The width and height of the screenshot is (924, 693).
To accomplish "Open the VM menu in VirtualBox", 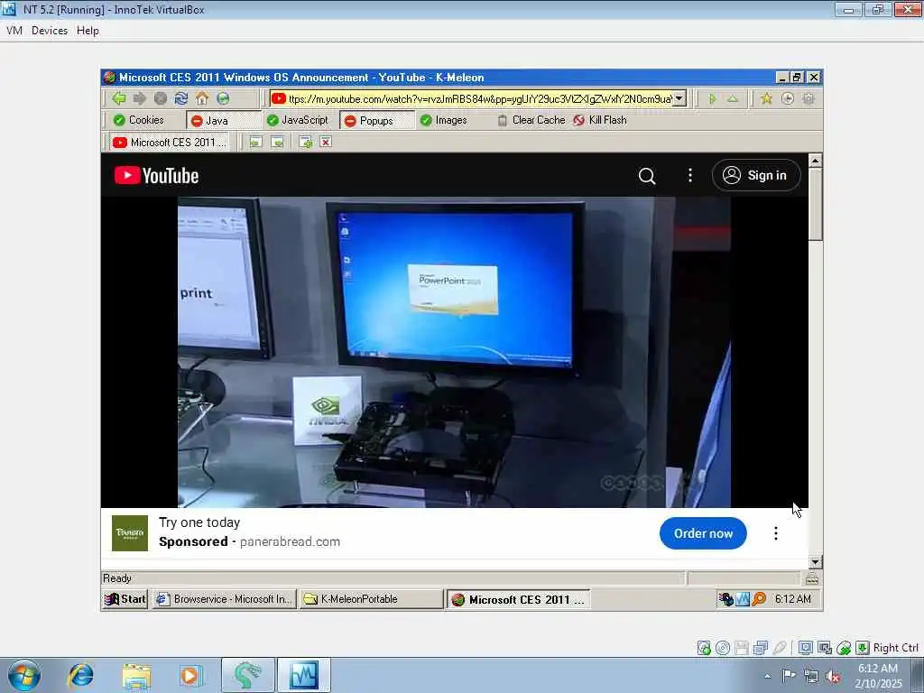I will pos(14,31).
